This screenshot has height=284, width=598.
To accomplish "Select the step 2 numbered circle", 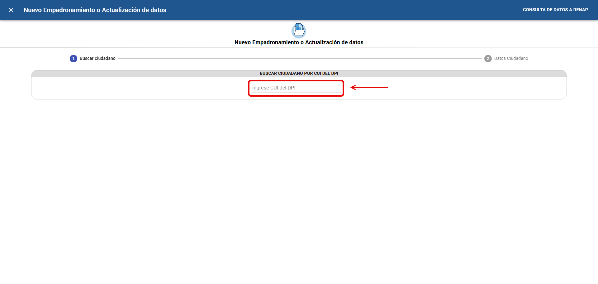I will tap(488, 59).
